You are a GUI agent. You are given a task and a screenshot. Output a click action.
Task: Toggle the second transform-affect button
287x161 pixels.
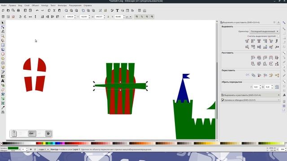(x=142, y=17)
